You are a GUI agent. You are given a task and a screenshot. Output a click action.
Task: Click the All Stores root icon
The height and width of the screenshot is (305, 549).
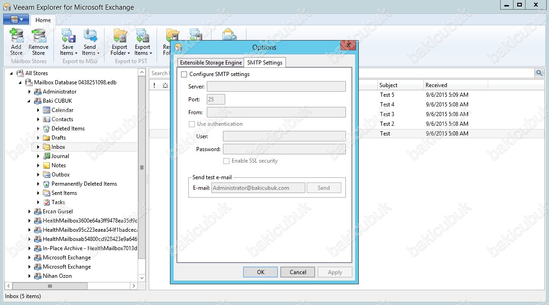[x=20, y=73]
